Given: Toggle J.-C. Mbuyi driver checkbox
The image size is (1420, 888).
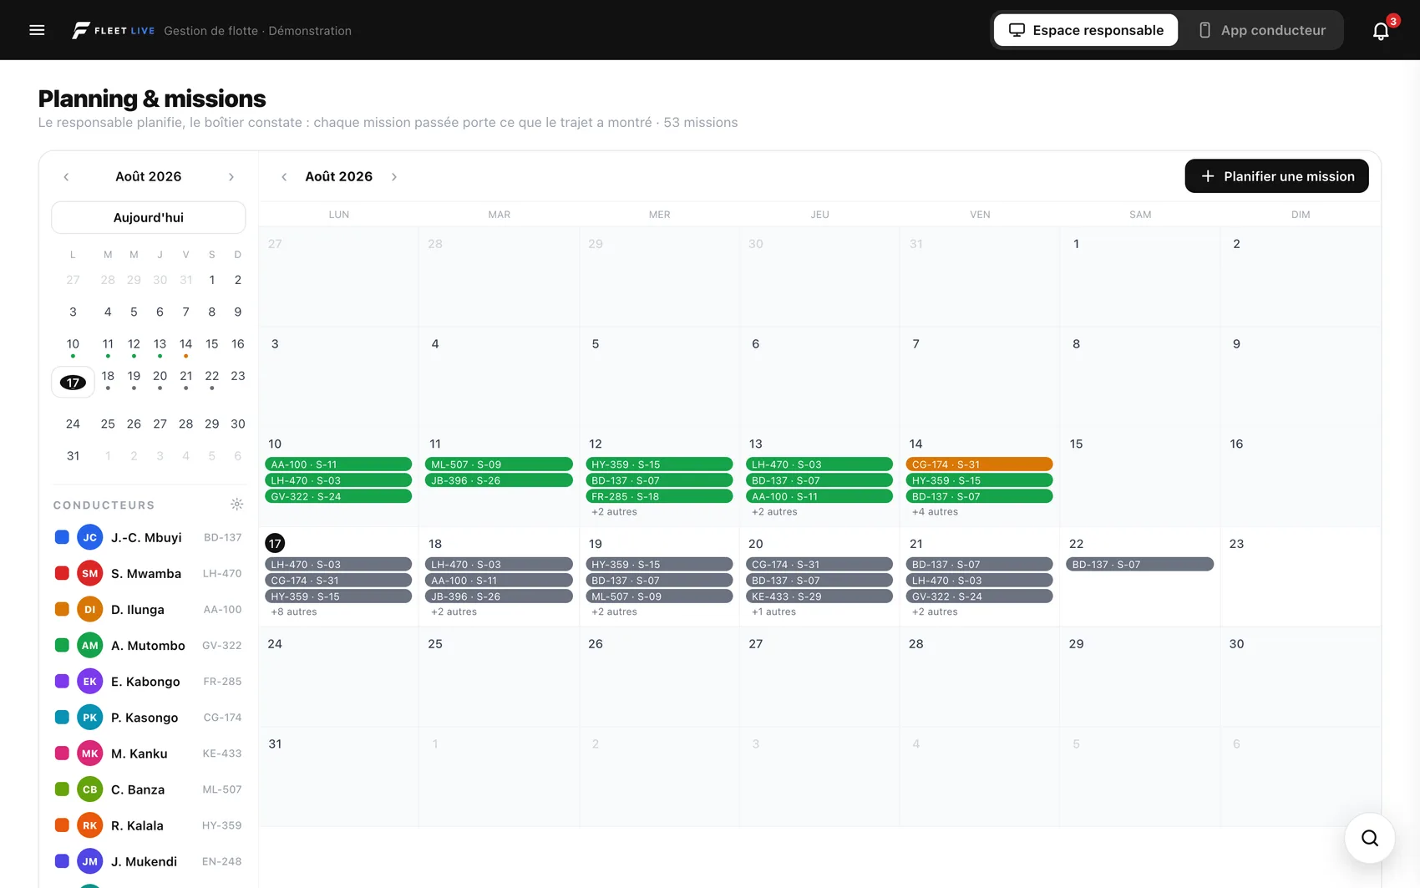Looking at the screenshot, I should (62, 537).
